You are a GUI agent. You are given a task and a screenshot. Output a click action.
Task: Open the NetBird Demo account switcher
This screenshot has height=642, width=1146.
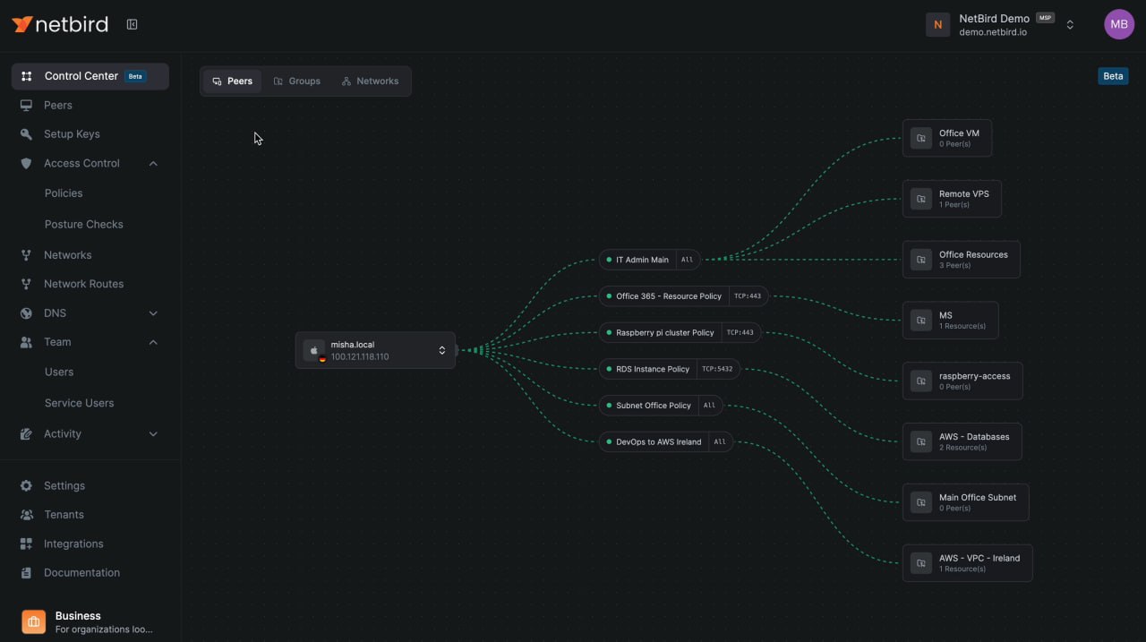1070,25
